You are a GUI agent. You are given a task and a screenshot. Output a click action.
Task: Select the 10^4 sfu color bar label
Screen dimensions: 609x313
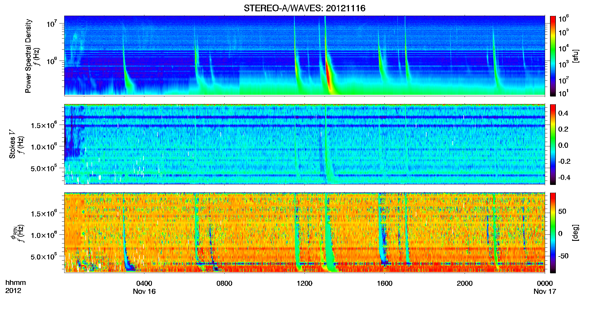564,48
